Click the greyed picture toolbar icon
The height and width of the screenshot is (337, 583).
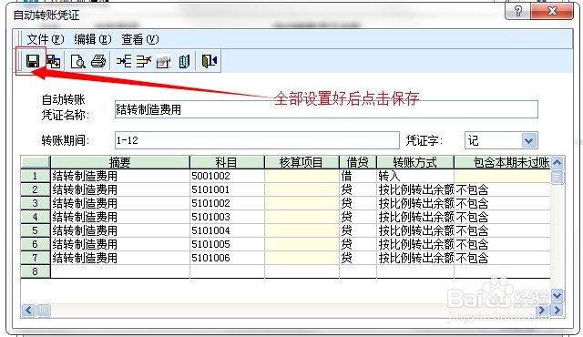[x=164, y=61]
